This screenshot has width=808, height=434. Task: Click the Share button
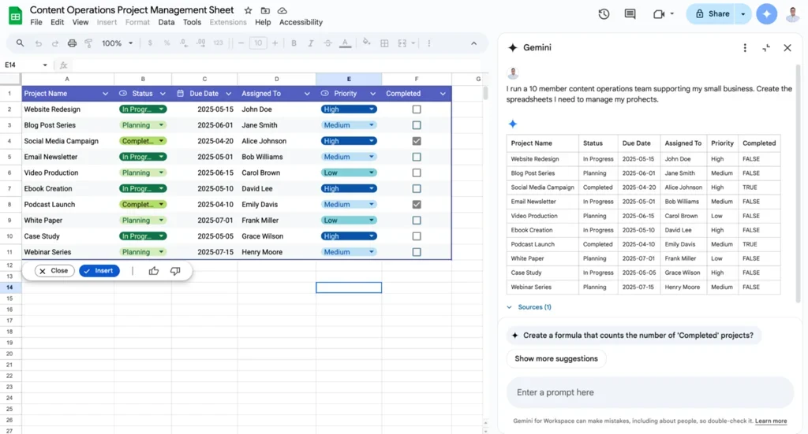pos(713,14)
